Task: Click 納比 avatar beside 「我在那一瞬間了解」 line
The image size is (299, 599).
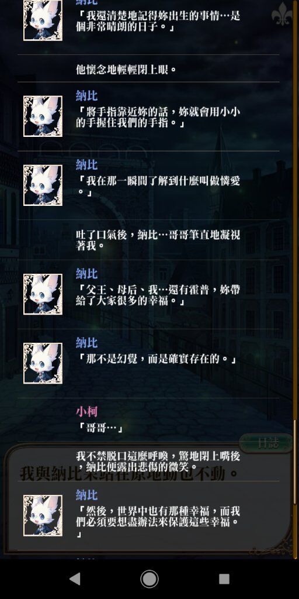Action: pos(43,185)
